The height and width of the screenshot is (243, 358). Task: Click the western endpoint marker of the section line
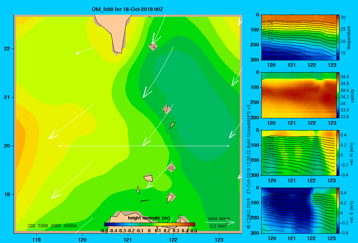(x=59, y=146)
